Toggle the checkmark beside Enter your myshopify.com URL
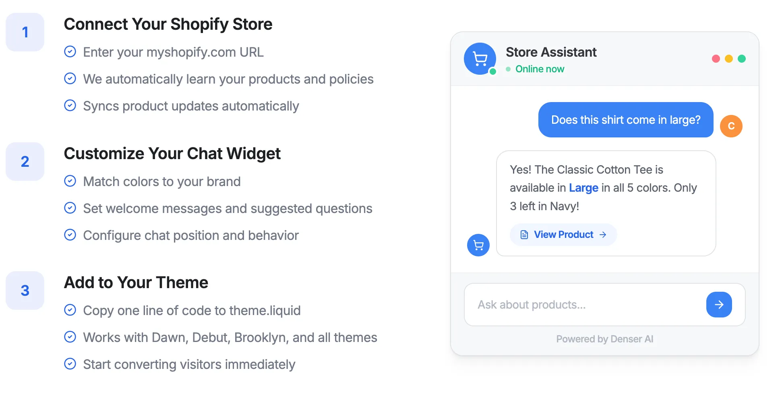 tap(70, 51)
